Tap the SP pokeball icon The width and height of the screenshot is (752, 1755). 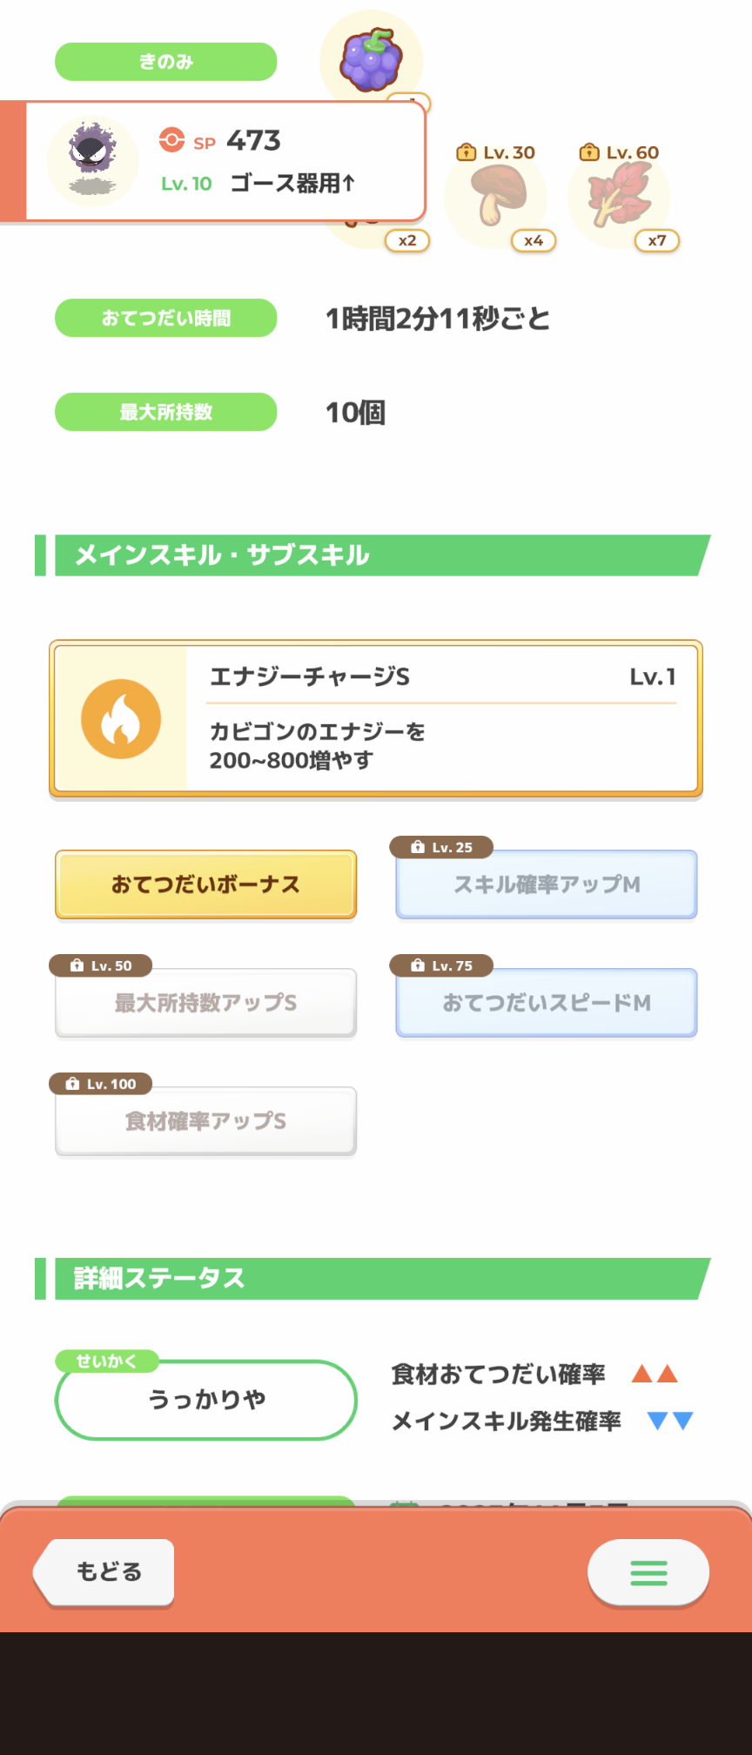[x=172, y=139]
